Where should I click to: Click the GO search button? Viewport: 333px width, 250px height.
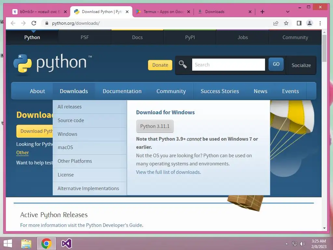coord(276,64)
